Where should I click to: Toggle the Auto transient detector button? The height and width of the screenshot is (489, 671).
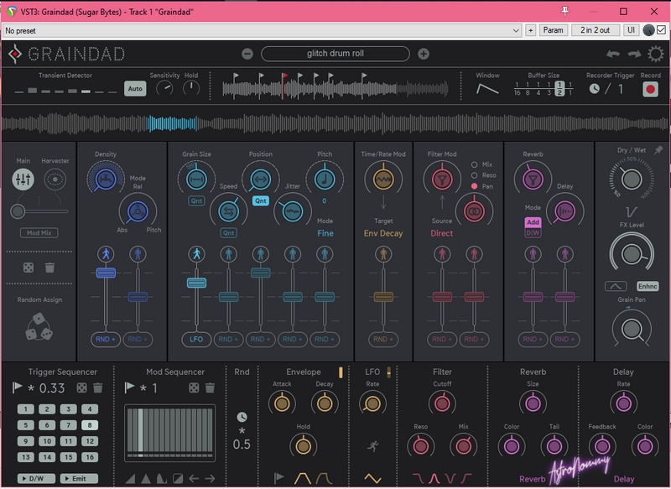tap(135, 89)
